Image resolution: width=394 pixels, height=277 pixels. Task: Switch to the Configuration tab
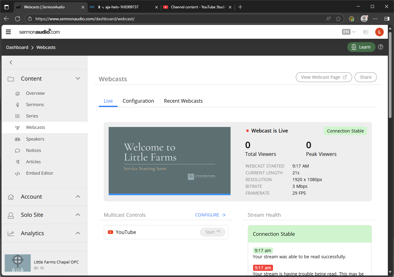[x=138, y=101]
